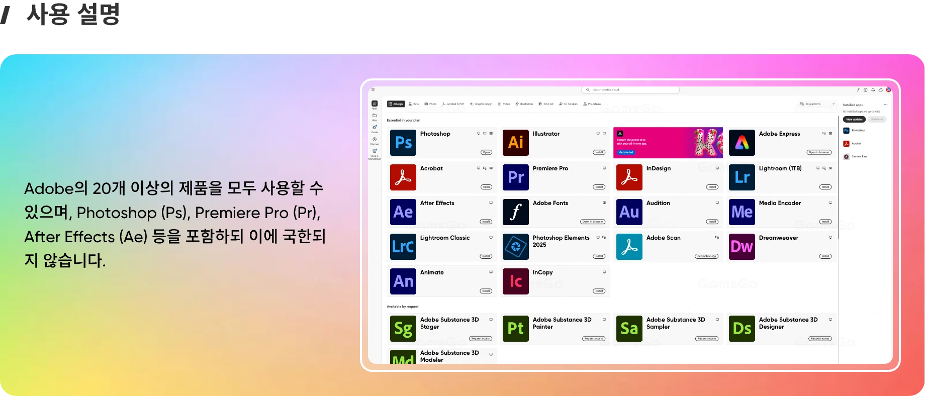Open the hamburger menu in Creative Cloud
925x396 pixels.
pos(373,90)
